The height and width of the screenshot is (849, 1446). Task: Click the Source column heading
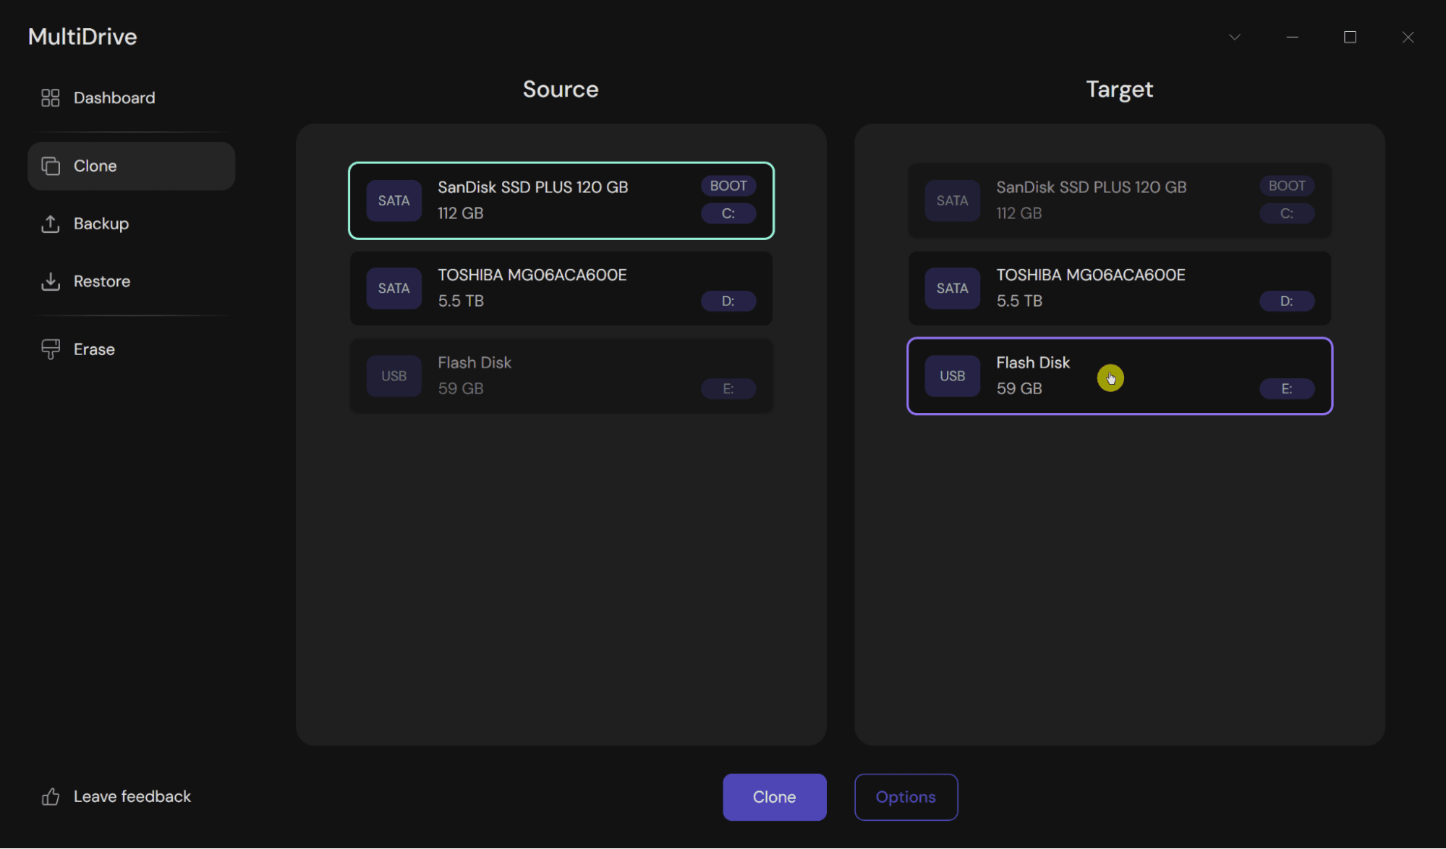pos(561,89)
